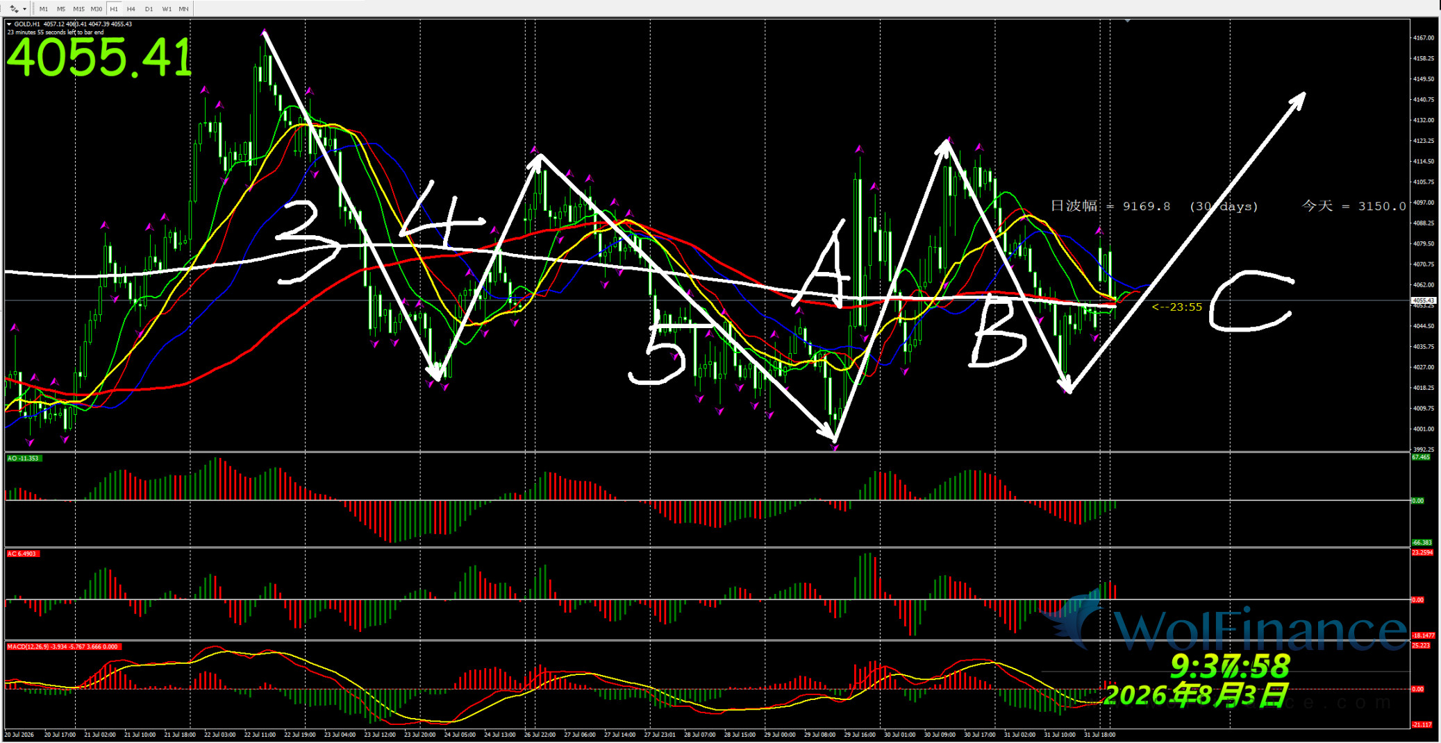Switch the chart to the M5 timeframe

point(61,9)
